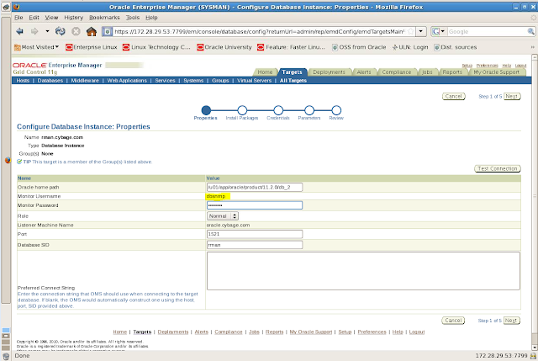Viewport: 538px width, 361px height.
Task: Reload the page using the refresh icon
Action: (x=61, y=32)
